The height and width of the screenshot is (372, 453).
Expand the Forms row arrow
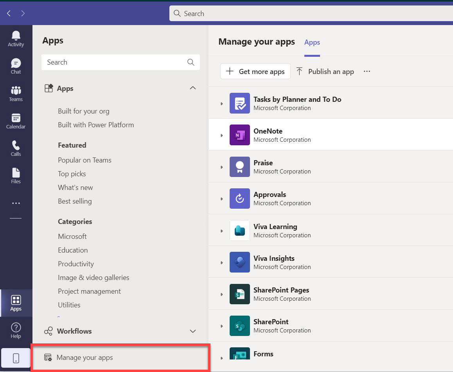pos(221,358)
